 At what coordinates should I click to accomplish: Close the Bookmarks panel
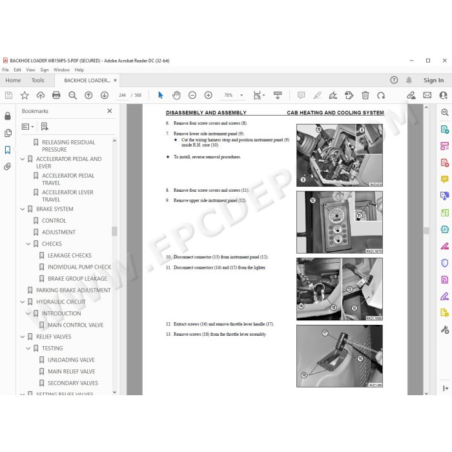coord(110,111)
